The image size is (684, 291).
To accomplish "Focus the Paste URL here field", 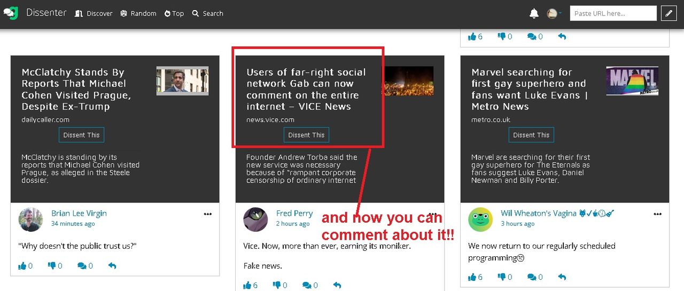I will pyautogui.click(x=613, y=13).
